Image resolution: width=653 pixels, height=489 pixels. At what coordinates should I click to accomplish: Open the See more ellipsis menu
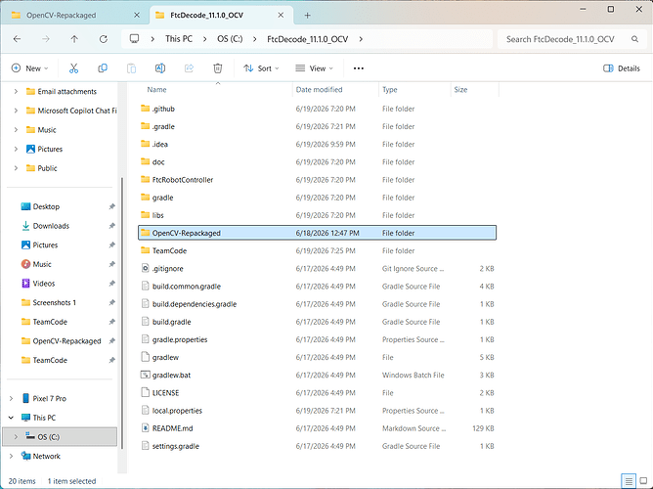pyautogui.click(x=359, y=68)
